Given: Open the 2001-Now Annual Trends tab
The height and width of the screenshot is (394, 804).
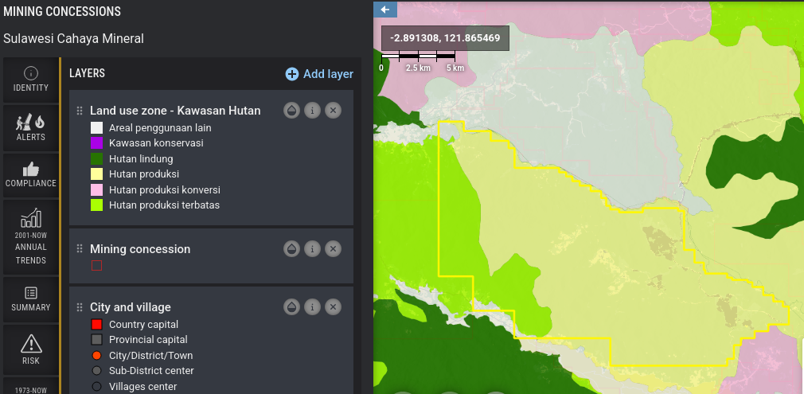Looking at the screenshot, I should [x=31, y=237].
